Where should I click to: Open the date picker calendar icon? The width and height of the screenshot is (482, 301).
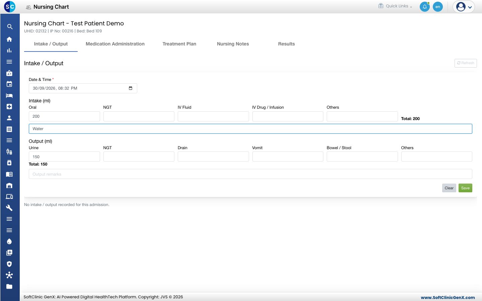pyautogui.click(x=131, y=88)
